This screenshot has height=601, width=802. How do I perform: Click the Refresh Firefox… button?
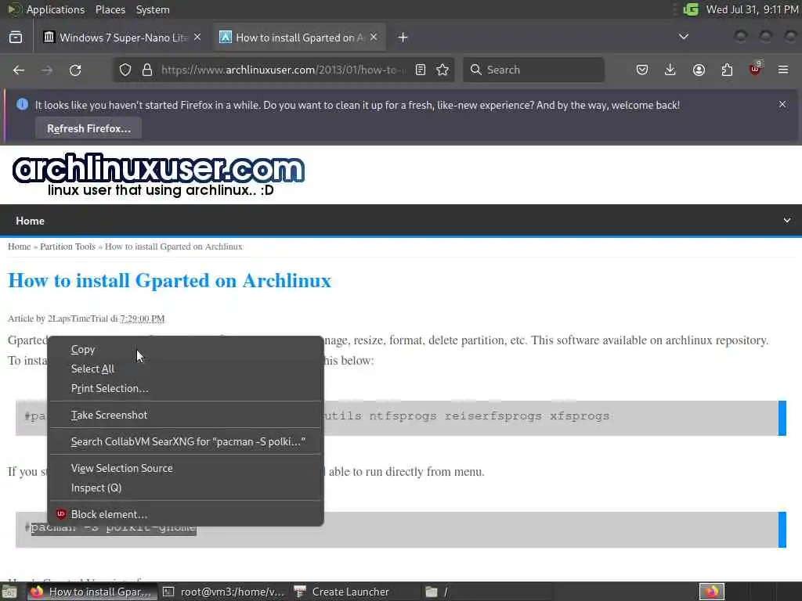[x=89, y=128]
